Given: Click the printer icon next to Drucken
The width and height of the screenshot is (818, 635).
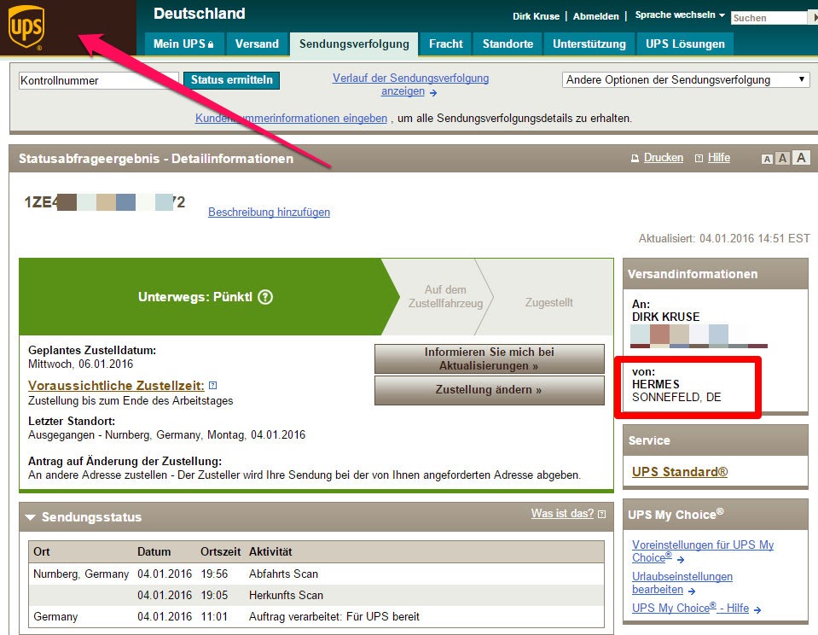Looking at the screenshot, I should point(635,158).
